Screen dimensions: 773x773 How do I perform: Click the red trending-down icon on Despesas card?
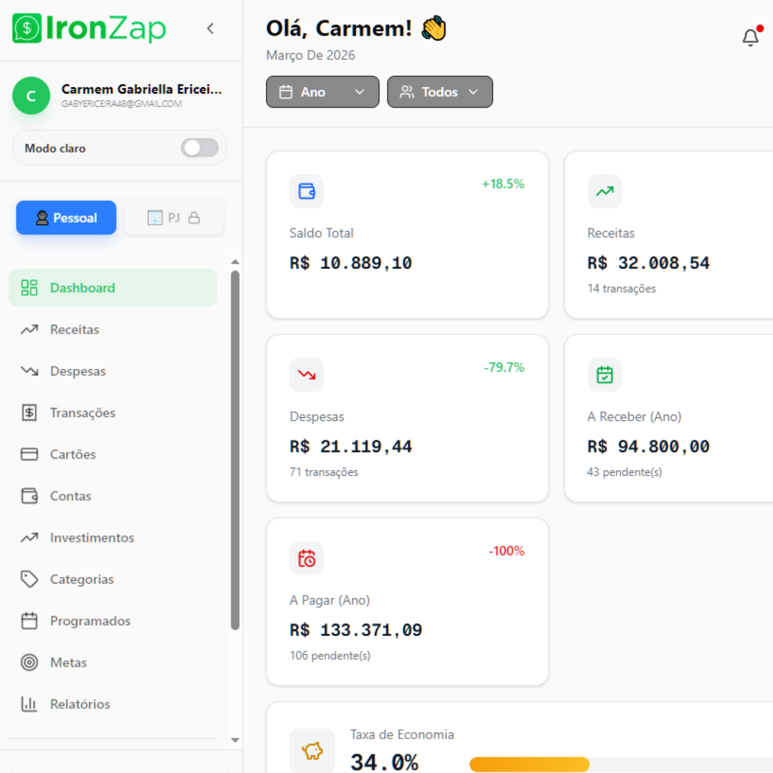pyautogui.click(x=306, y=375)
